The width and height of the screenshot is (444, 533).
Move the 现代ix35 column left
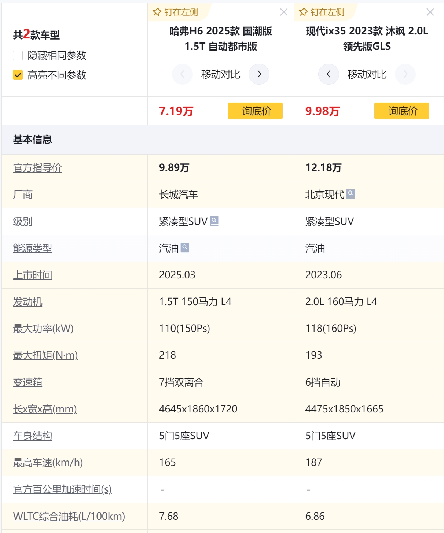coord(329,74)
